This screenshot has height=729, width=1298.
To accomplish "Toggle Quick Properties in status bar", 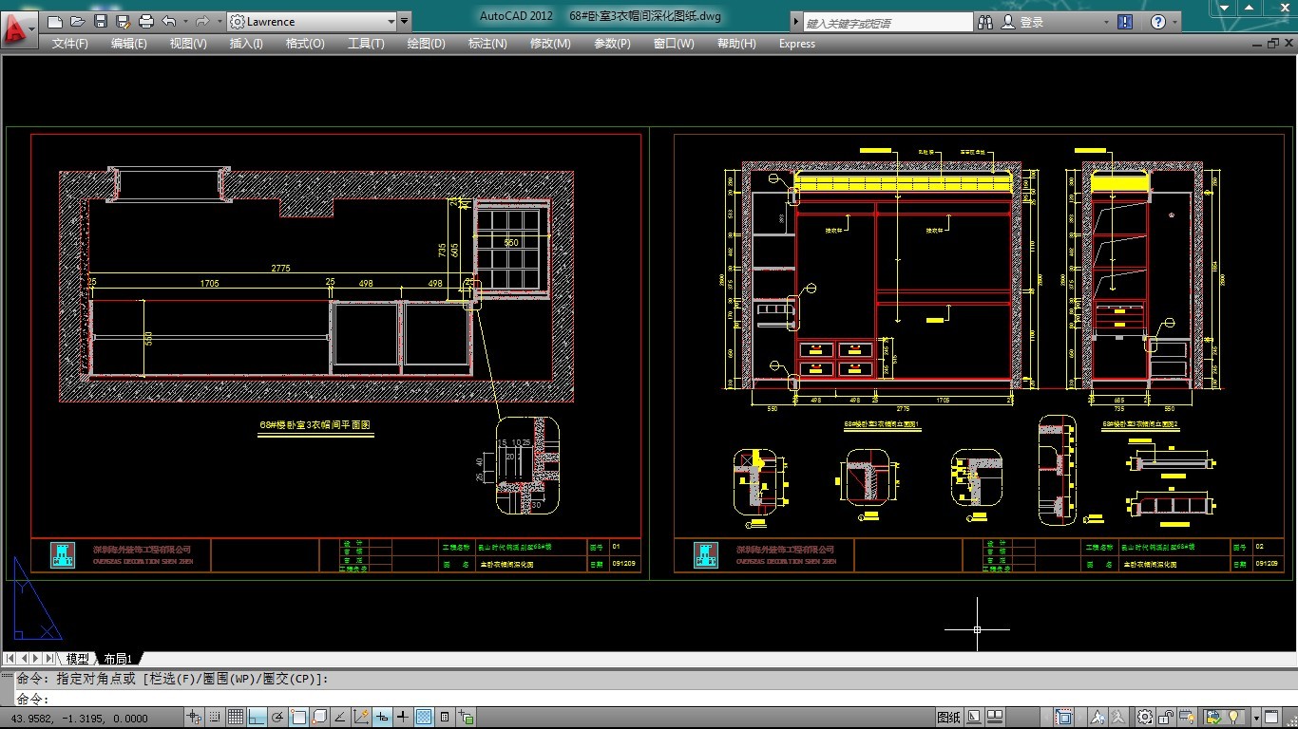I will coord(445,718).
